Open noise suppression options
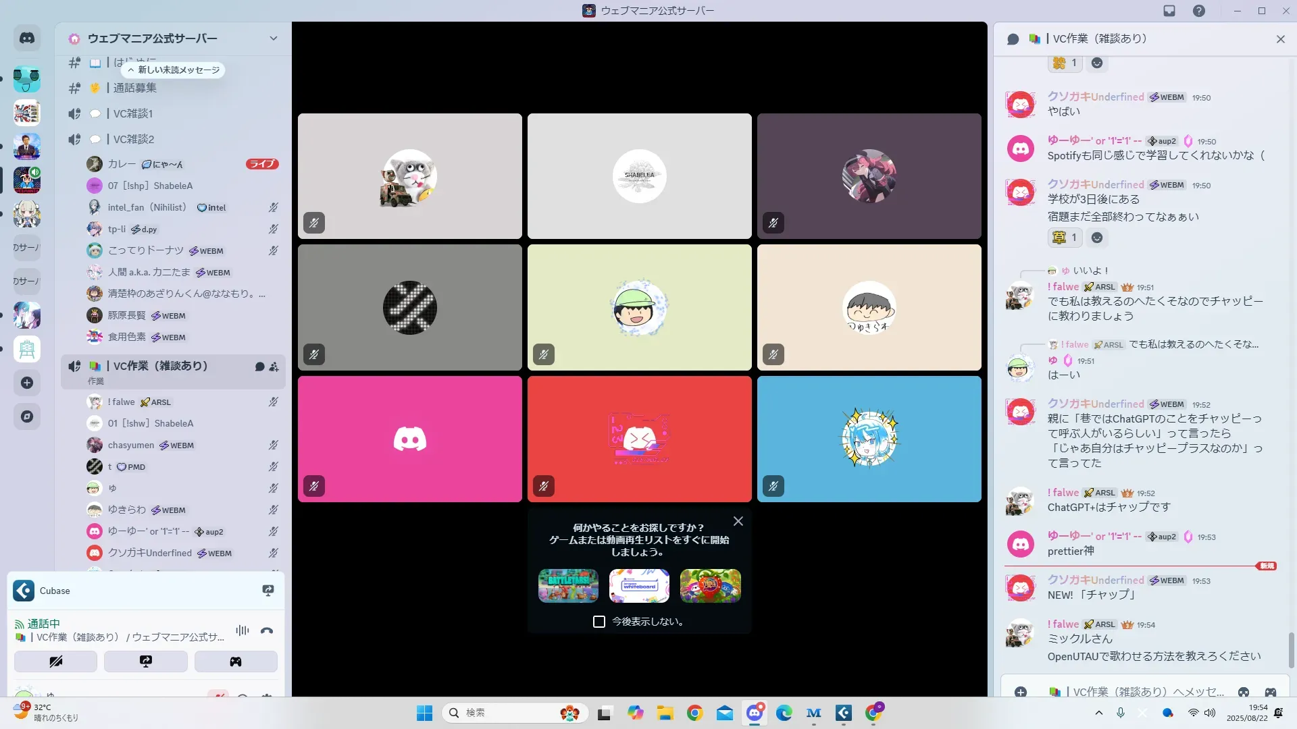1297x729 pixels. click(x=243, y=631)
